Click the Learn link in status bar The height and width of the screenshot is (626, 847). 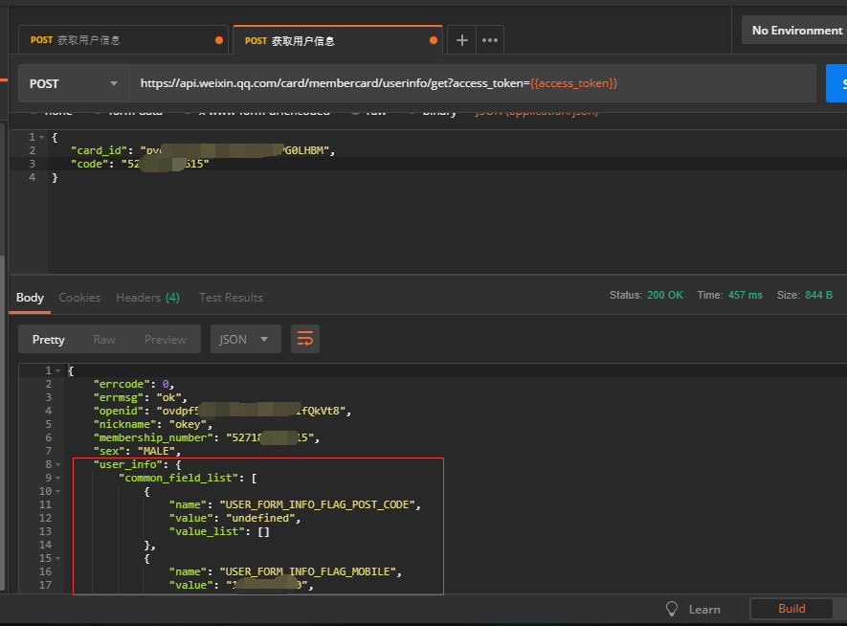[x=704, y=610]
